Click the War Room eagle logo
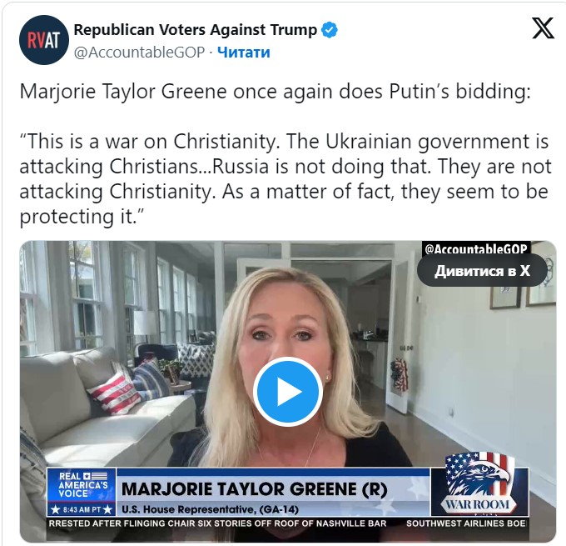 (x=479, y=484)
